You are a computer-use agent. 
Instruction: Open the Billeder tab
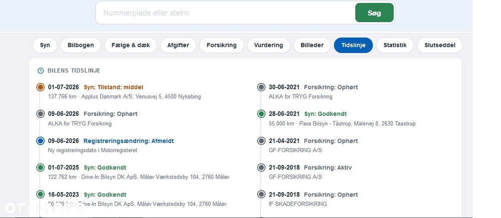(x=312, y=45)
